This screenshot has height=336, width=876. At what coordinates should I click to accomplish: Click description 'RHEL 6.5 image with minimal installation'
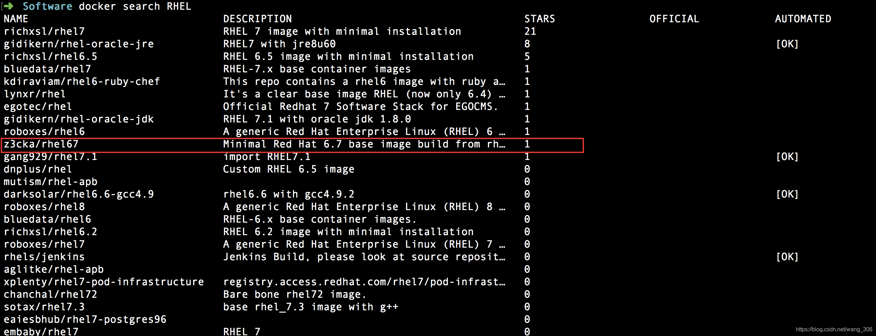point(348,56)
